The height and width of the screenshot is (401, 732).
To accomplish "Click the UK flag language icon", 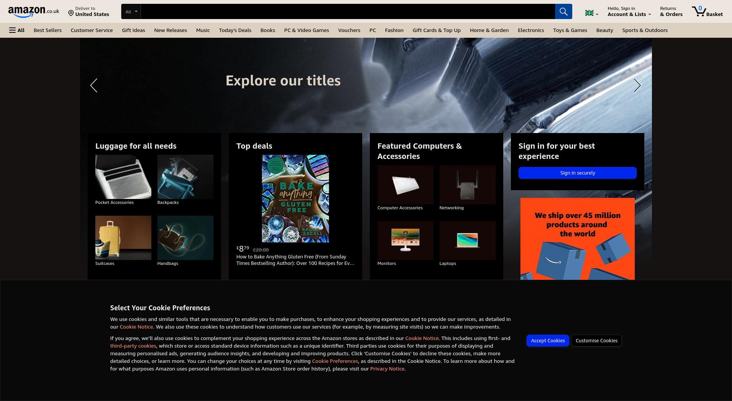I will point(589,13).
